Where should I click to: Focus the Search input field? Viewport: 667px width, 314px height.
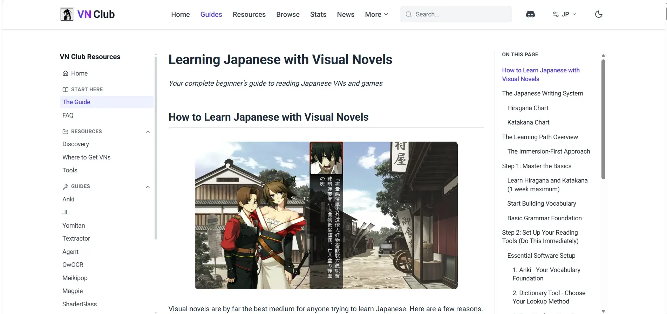coord(456,14)
